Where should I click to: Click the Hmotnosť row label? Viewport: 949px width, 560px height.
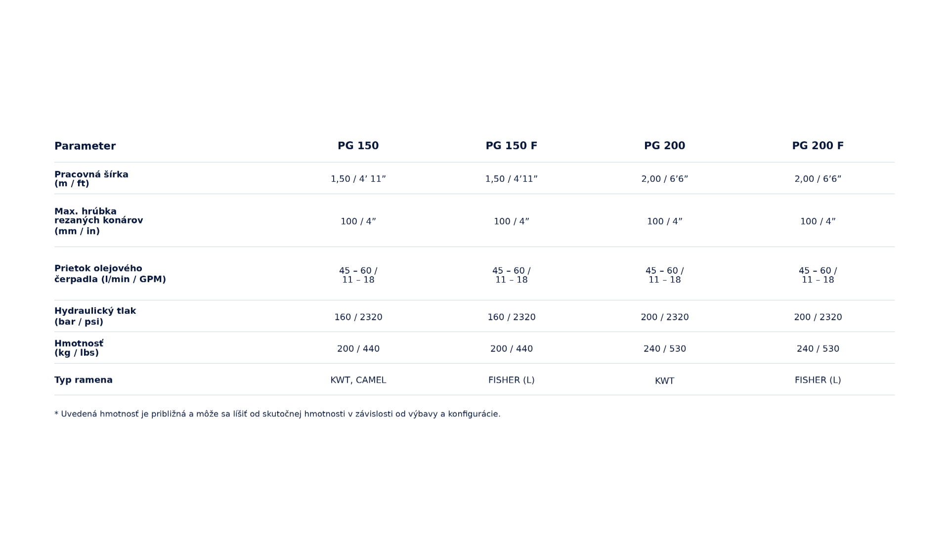[x=79, y=348]
